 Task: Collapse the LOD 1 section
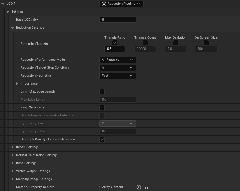tap(3, 4)
